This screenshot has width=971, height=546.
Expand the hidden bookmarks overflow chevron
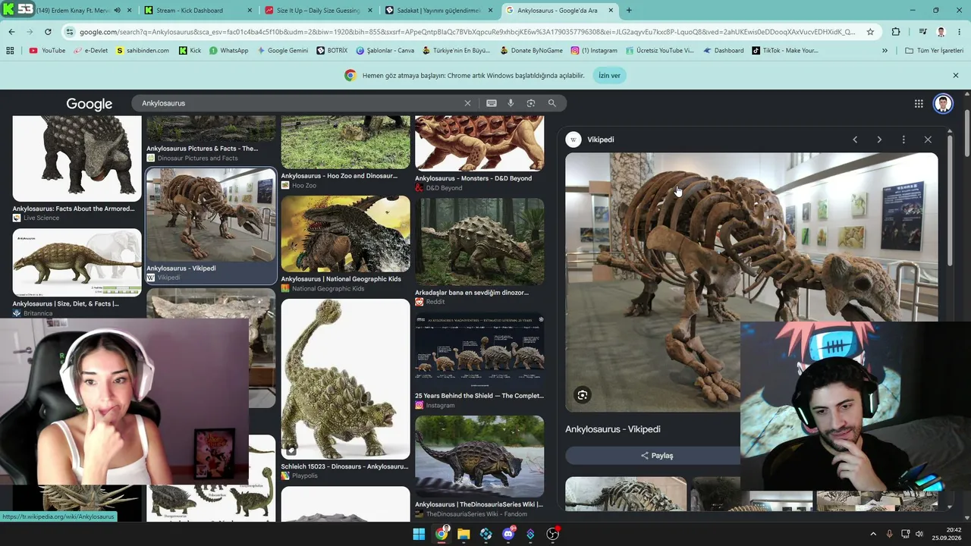(x=885, y=51)
